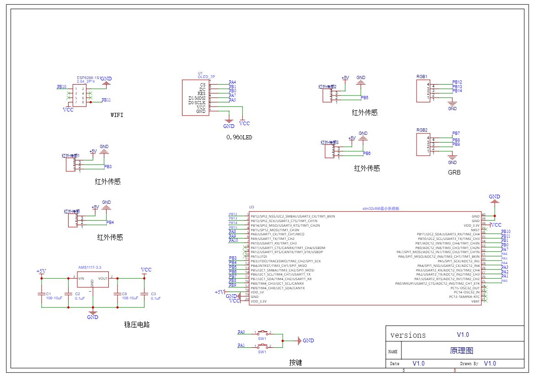Select the RGB2 connector symbol
535x377 pixels.
click(x=423, y=144)
